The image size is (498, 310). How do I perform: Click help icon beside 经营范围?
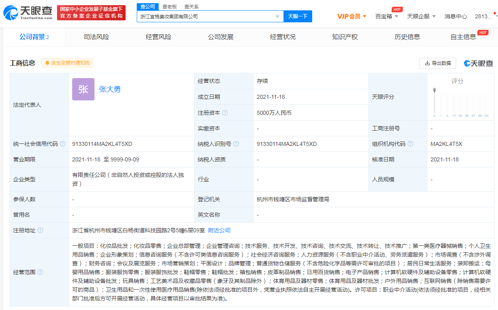coord(40,272)
